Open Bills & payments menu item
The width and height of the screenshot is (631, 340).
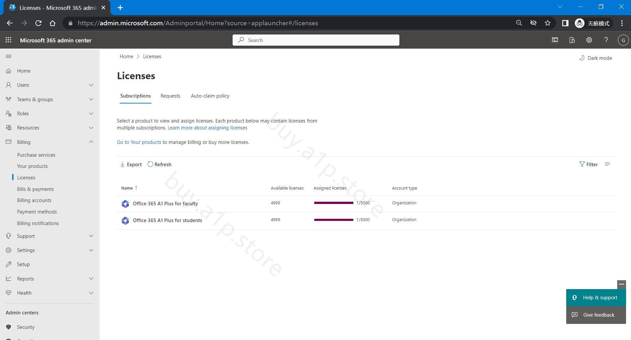pos(36,189)
